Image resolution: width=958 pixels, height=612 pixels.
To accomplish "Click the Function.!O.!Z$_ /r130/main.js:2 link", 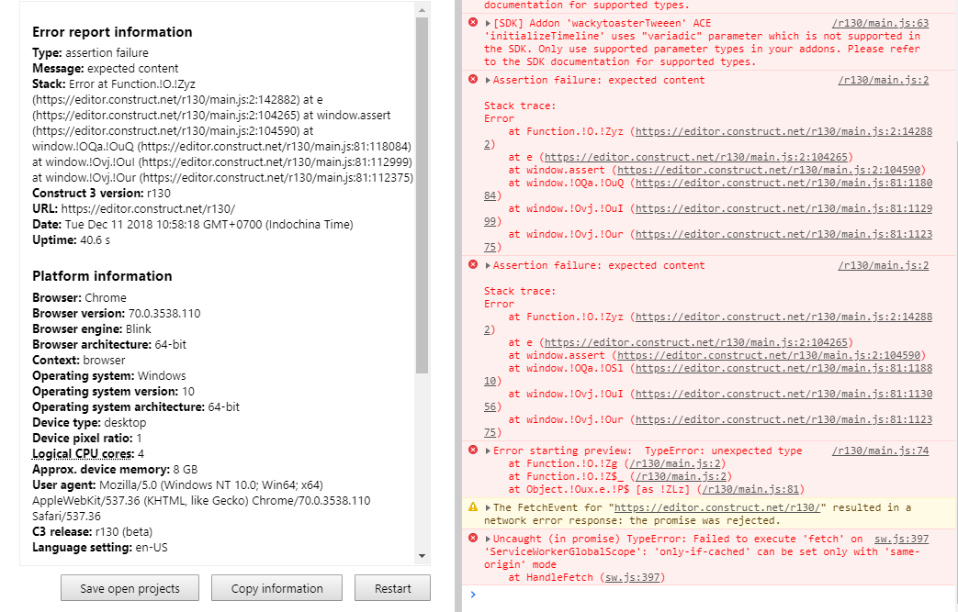I will [x=681, y=476].
